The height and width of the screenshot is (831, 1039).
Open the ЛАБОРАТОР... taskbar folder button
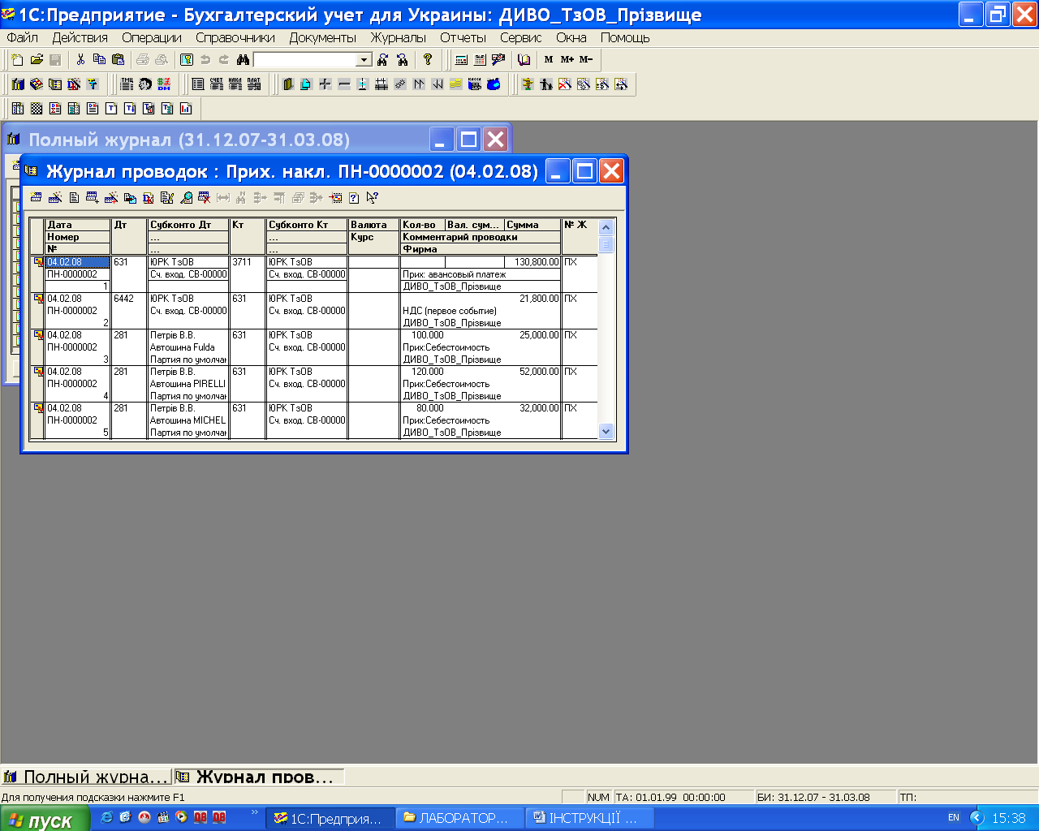[459, 819]
